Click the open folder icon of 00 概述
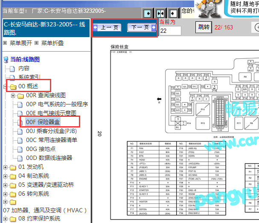 13,87
